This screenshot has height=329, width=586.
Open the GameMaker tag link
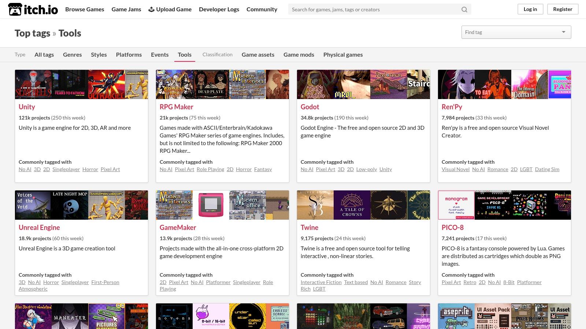[x=178, y=227]
